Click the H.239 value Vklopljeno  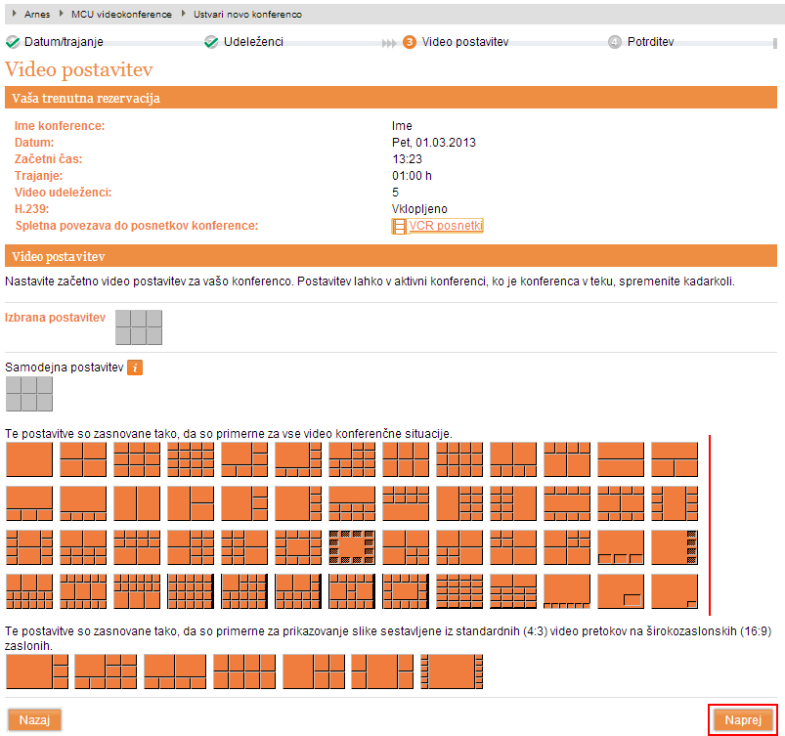point(419,209)
